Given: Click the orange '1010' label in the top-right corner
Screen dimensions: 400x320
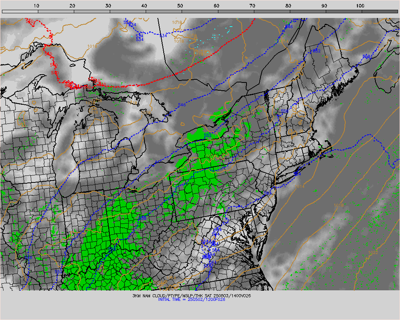Looking at the screenshot, I should coord(367,22).
